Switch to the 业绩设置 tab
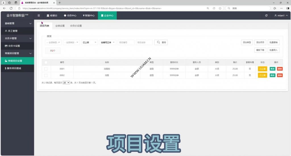This screenshot has width=291, height=156. point(60,26)
